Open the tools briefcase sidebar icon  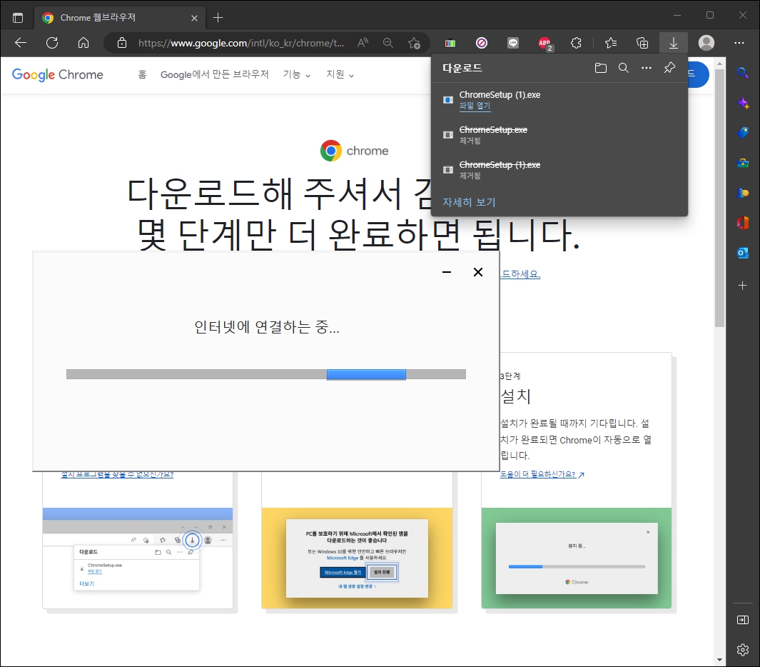[x=743, y=163]
